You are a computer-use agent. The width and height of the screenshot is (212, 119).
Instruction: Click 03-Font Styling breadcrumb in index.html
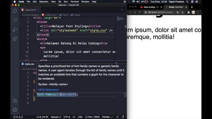pyautogui.click(x=30, y=15)
